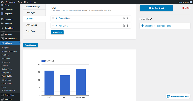Select the Columns tab

[x=34, y=19]
